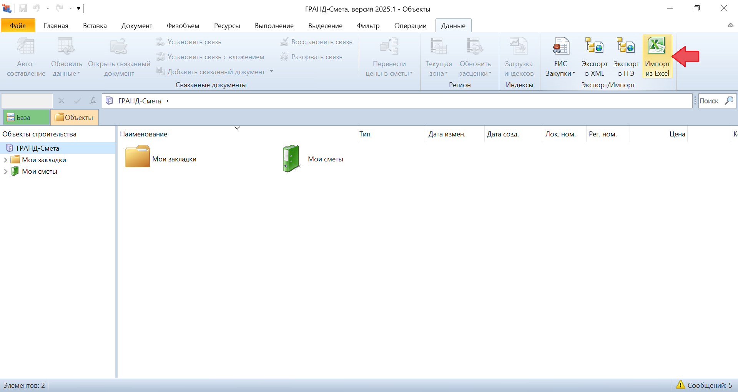This screenshot has width=738, height=392.
Task: Open the Файл menu
Action: point(18,25)
